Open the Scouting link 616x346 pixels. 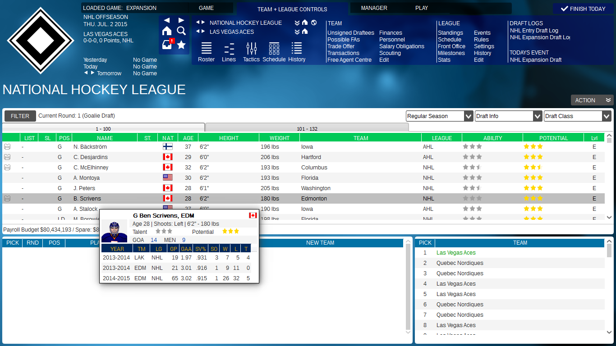click(x=390, y=53)
